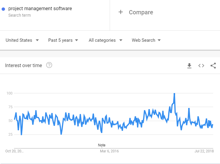Click the Oct 20 start date label
This screenshot has width=220, height=164.
pos(14,151)
